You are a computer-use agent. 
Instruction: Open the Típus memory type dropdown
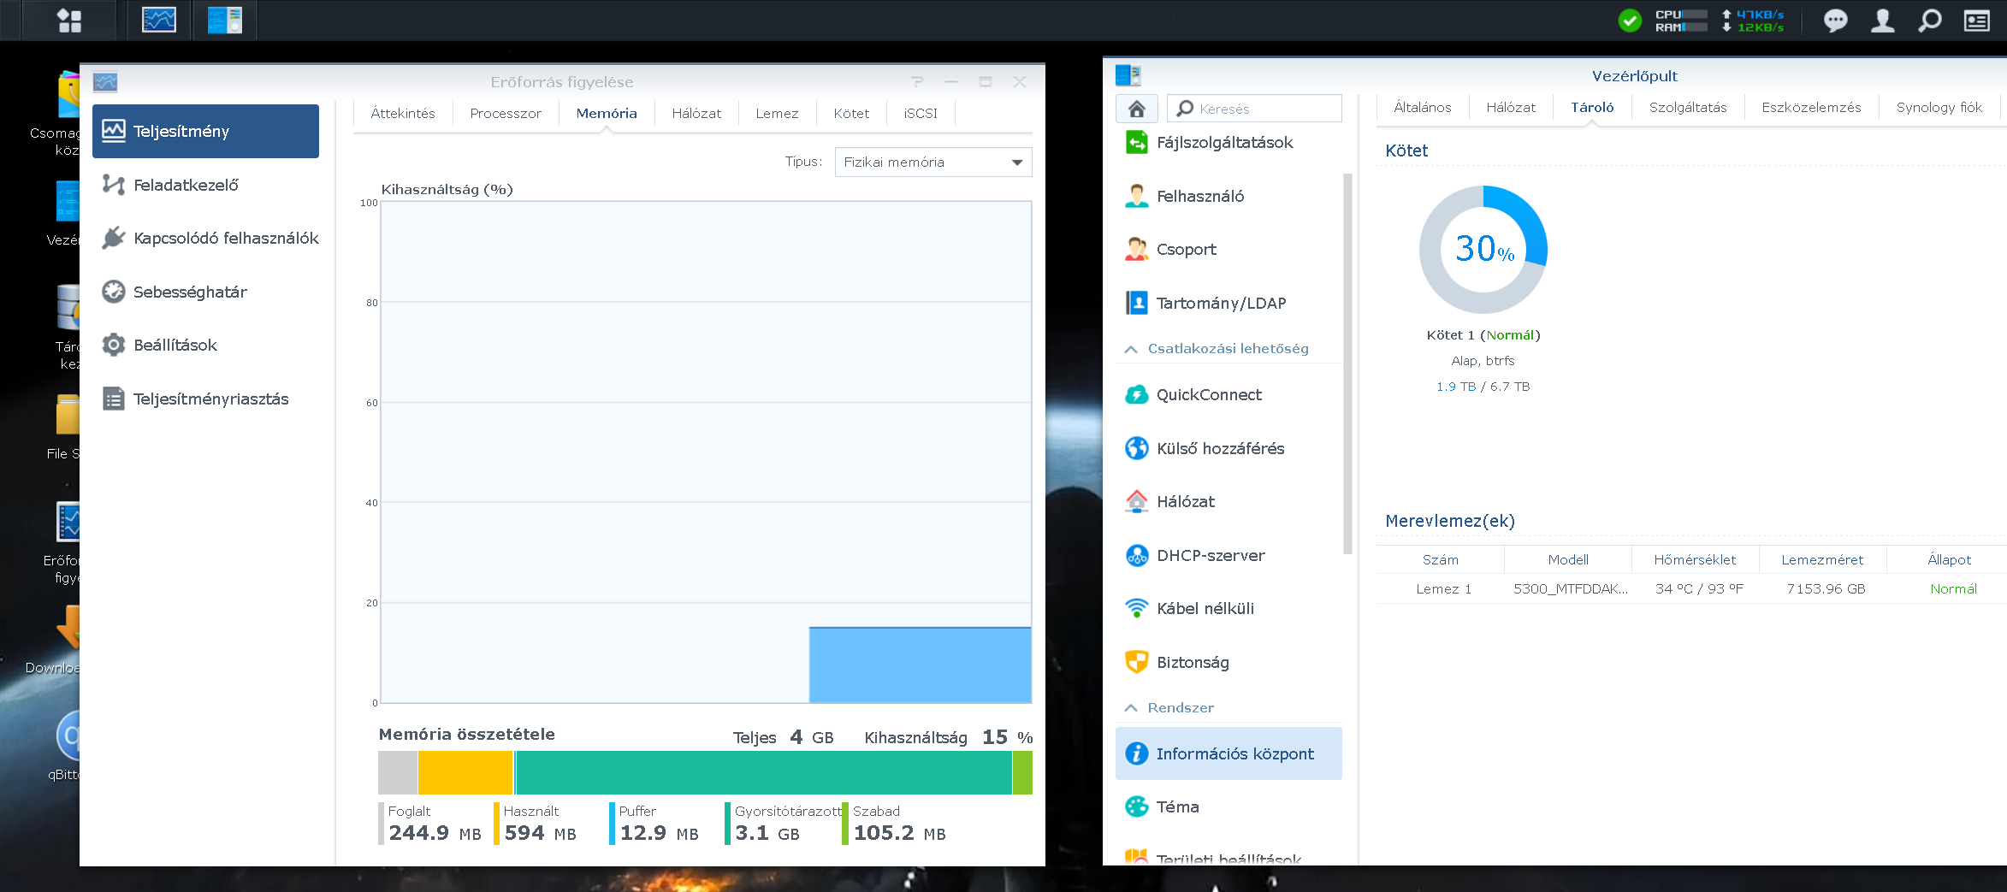[x=932, y=162]
